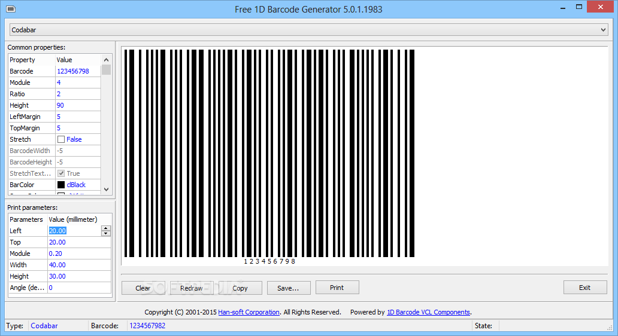Toggle the StretchText True checkbox
The height and width of the screenshot is (336, 618).
(x=61, y=173)
